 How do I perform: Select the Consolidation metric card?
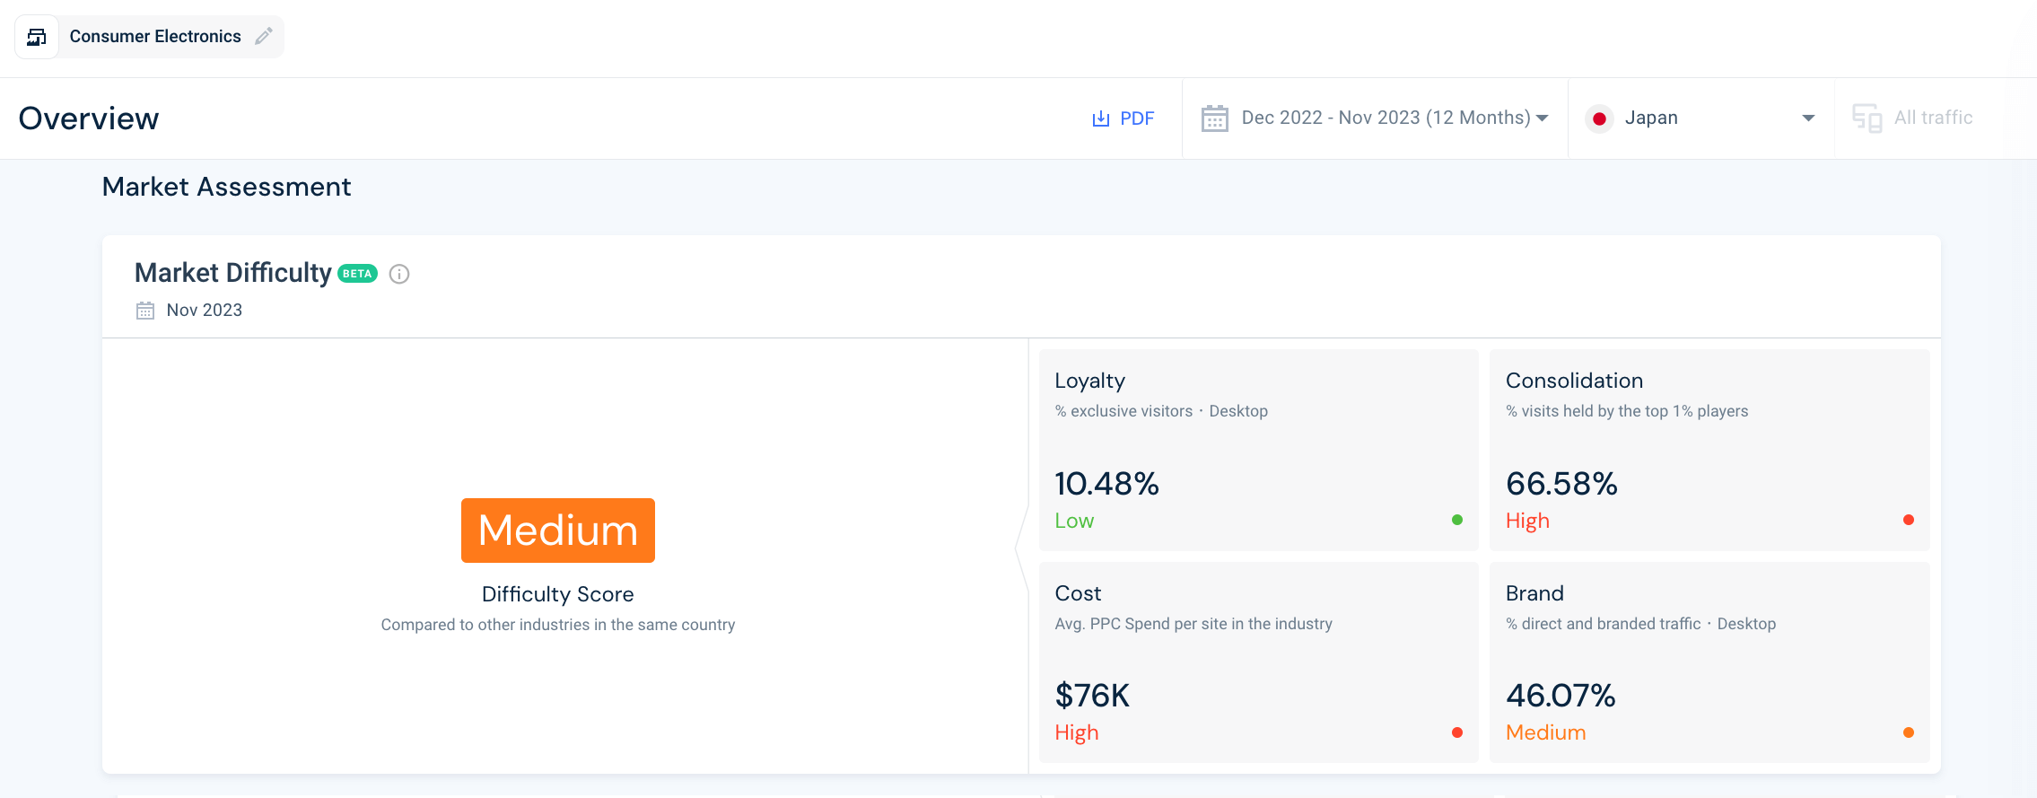[1709, 450]
